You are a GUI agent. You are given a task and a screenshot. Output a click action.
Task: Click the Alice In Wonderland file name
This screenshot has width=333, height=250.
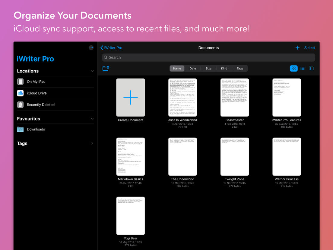[183, 120]
